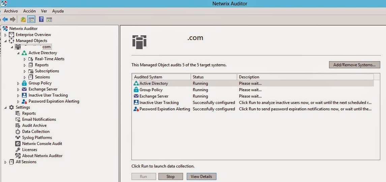
Task: Click the Help question mark toolbar icon
Action: click(41, 20)
